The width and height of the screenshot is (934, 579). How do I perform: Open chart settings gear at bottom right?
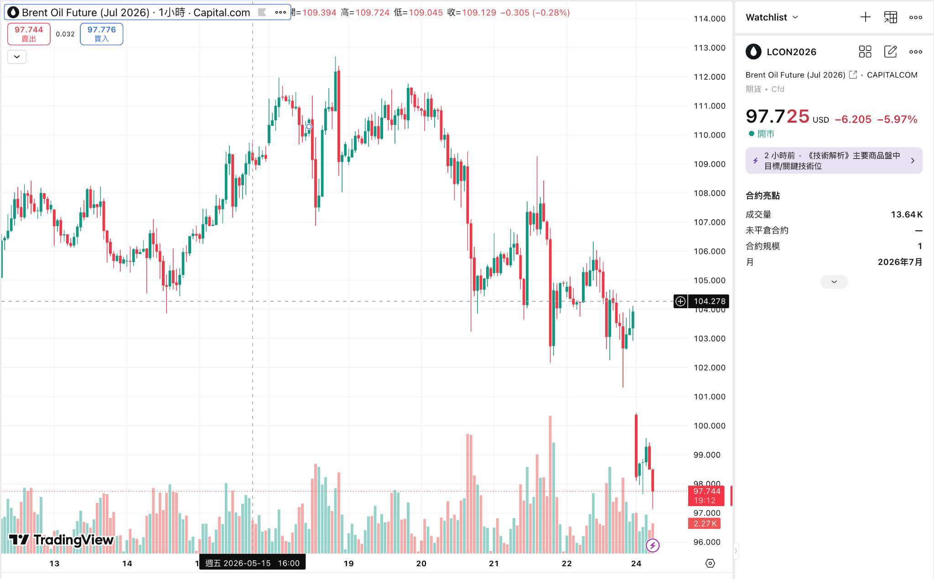click(x=710, y=563)
